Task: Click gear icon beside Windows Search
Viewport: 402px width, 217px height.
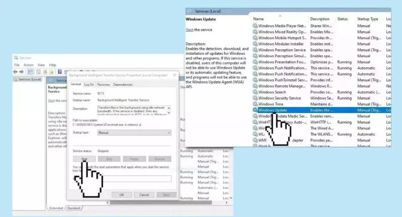Action: tap(255, 92)
